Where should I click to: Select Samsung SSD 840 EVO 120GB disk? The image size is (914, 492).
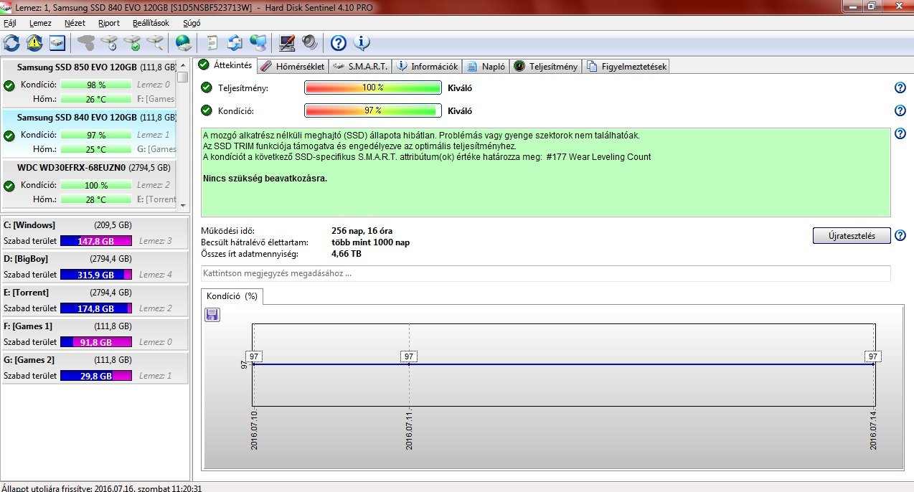coord(89,133)
